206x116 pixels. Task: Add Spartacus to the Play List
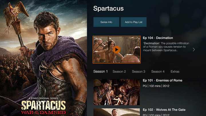coord(134,22)
